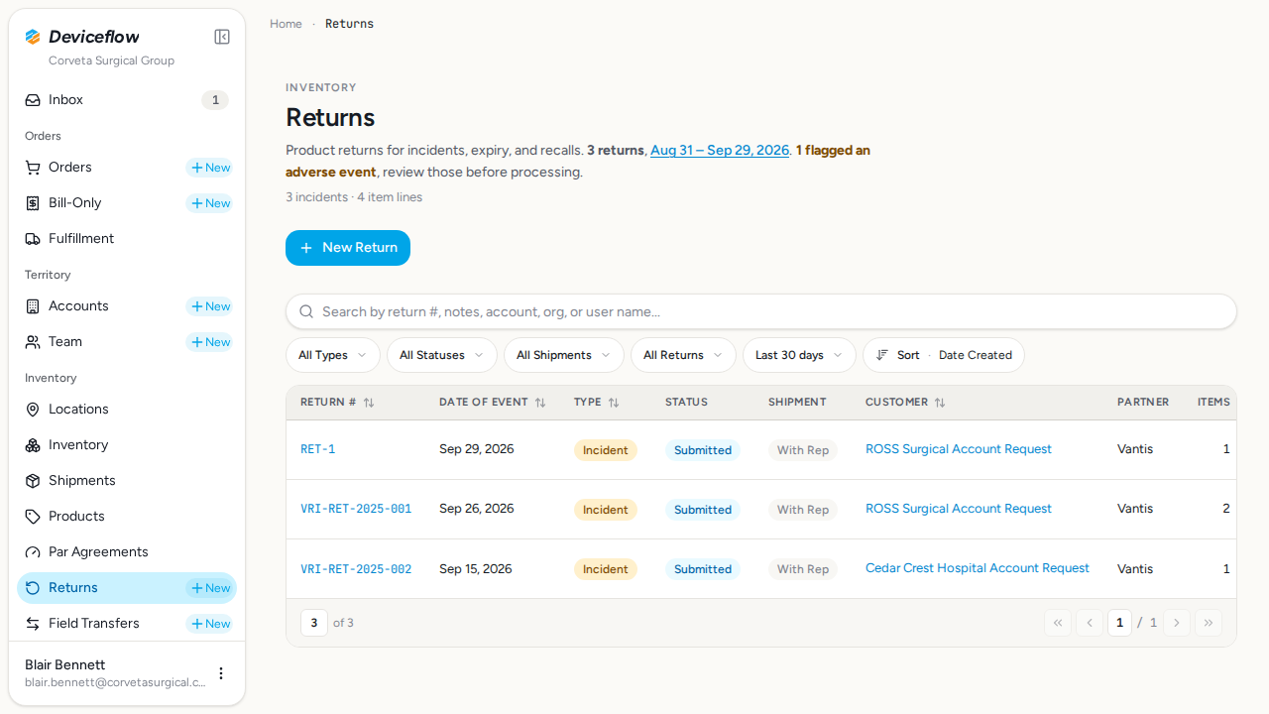Image resolution: width=1269 pixels, height=714 pixels.
Task: Click the Team people icon
Action: pyautogui.click(x=33, y=342)
